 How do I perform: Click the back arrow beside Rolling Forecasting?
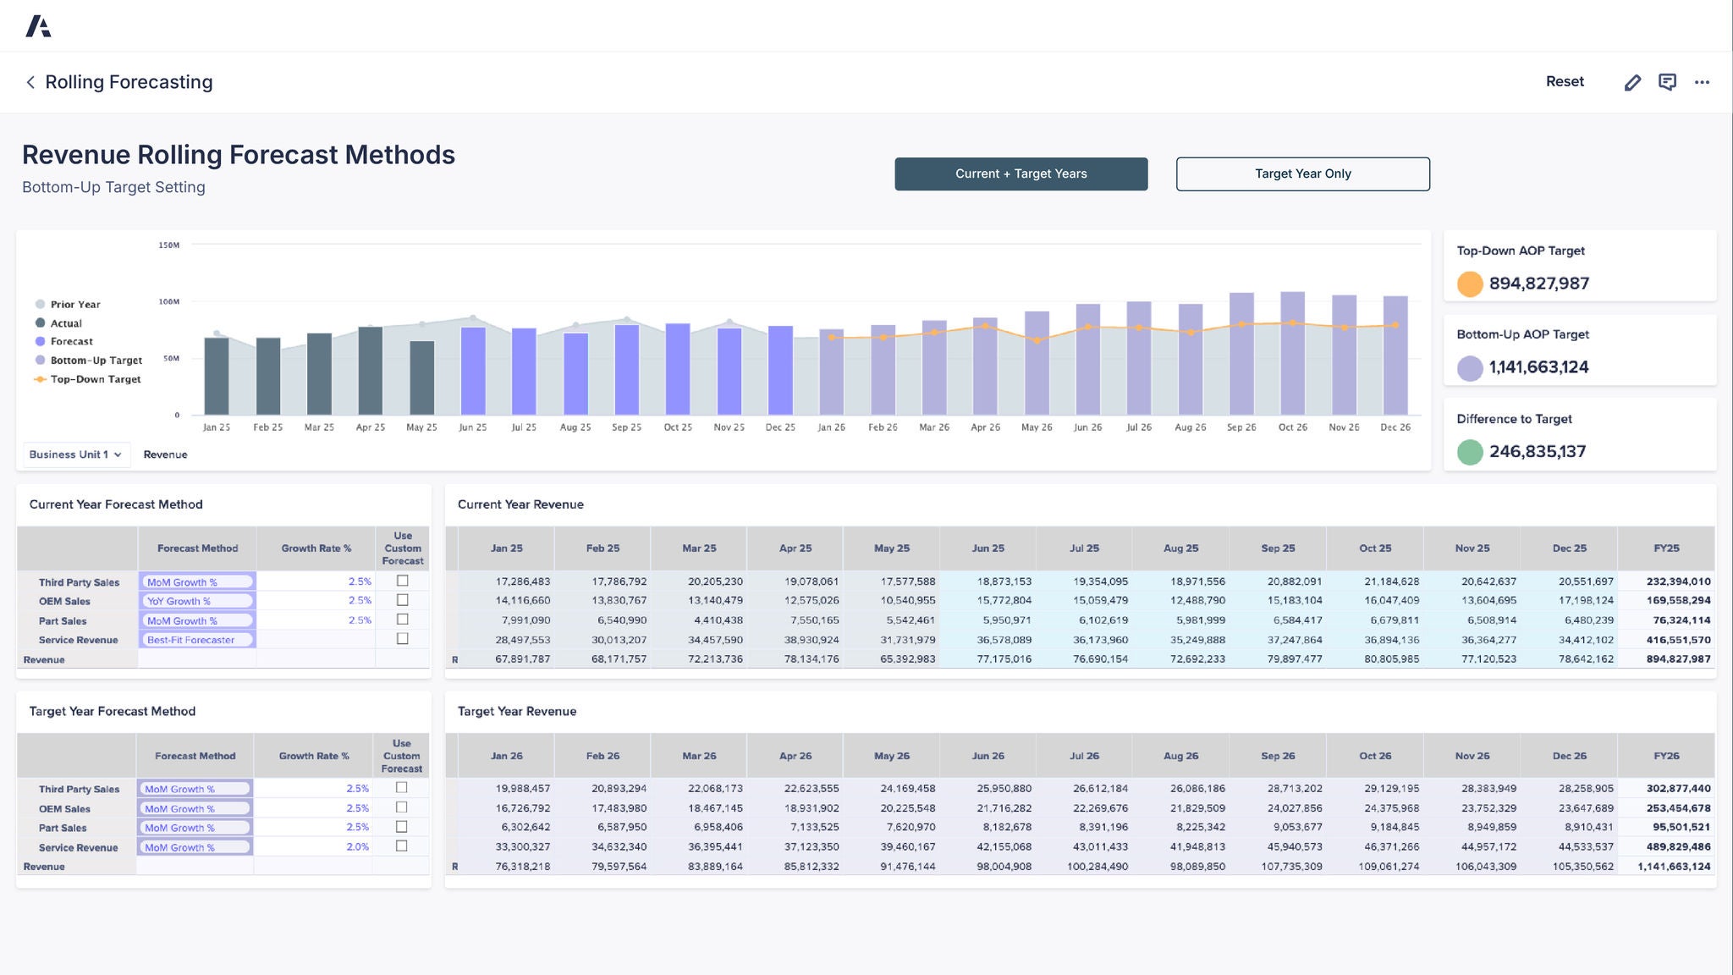(x=30, y=82)
